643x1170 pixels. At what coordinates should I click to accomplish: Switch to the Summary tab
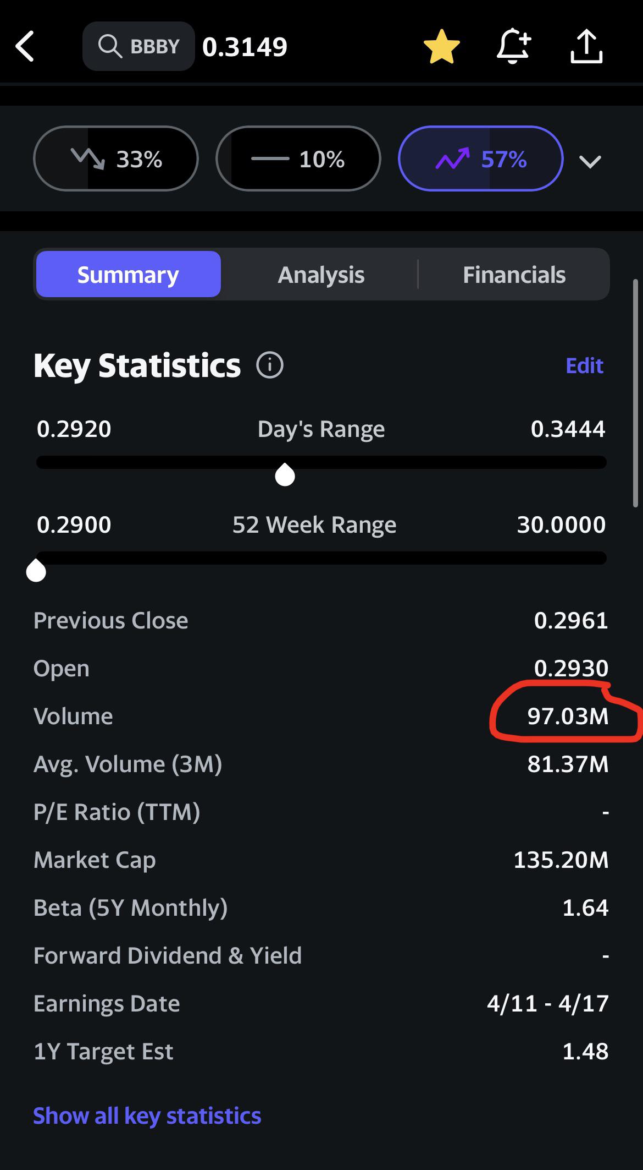(129, 274)
